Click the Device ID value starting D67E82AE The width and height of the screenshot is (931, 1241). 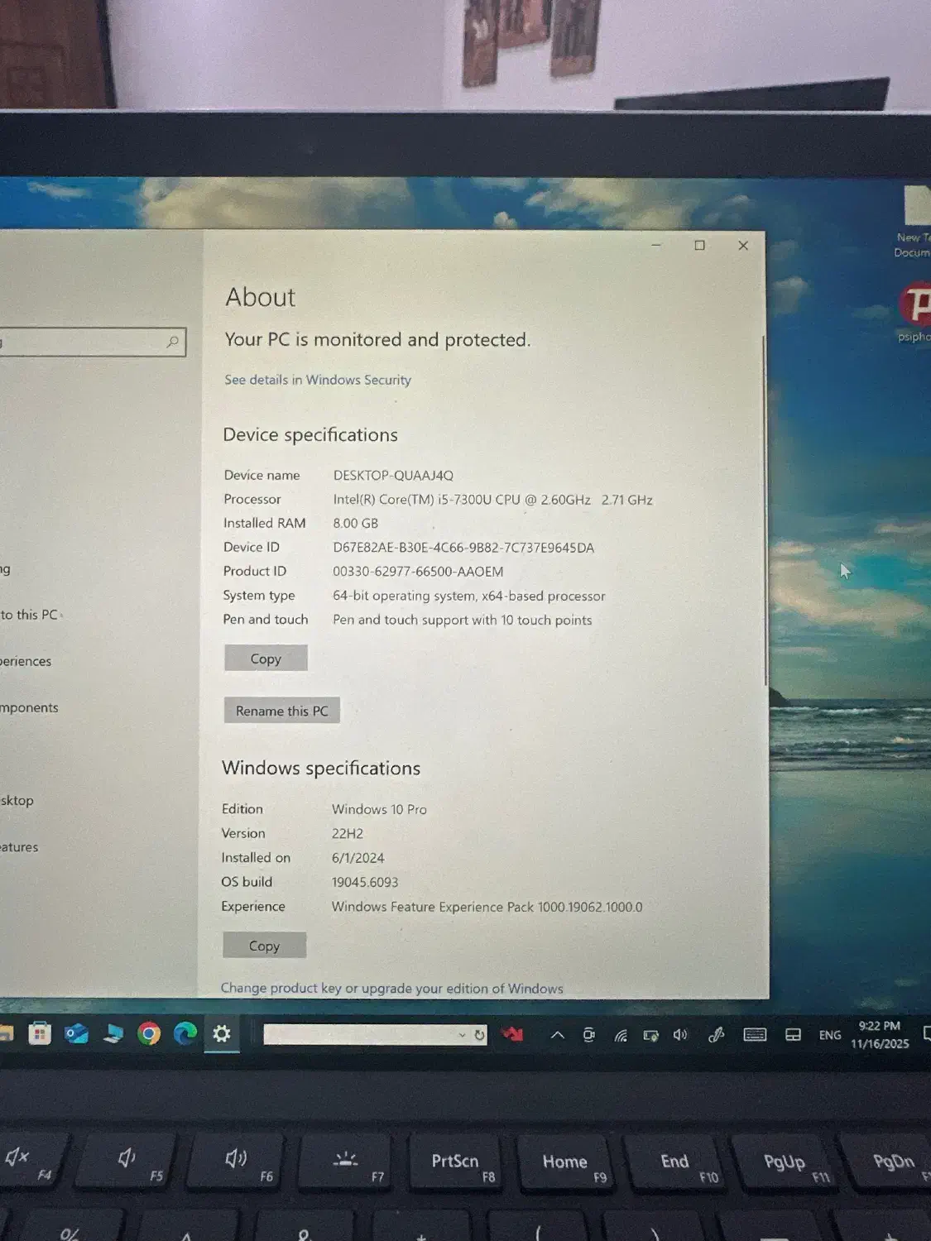(463, 548)
